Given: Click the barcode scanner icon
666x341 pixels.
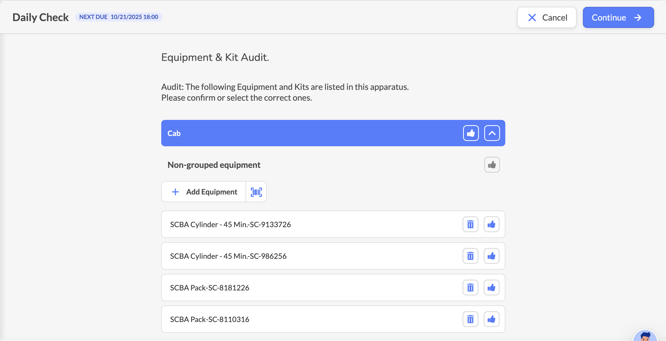Looking at the screenshot, I should pyautogui.click(x=256, y=192).
